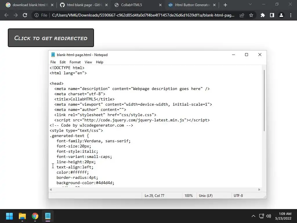Click the 'font-family:Verdana, sans-serif;' line

point(94,141)
